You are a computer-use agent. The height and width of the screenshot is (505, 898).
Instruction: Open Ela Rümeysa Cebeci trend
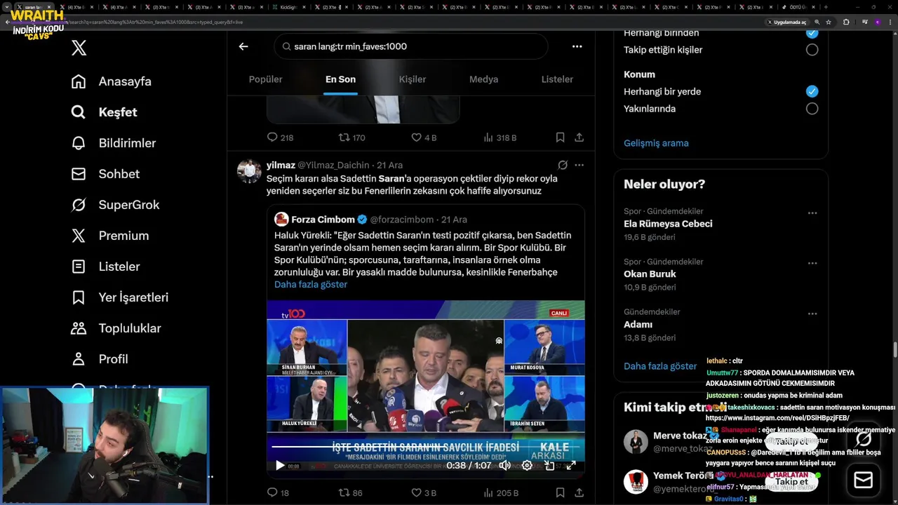[x=668, y=224]
